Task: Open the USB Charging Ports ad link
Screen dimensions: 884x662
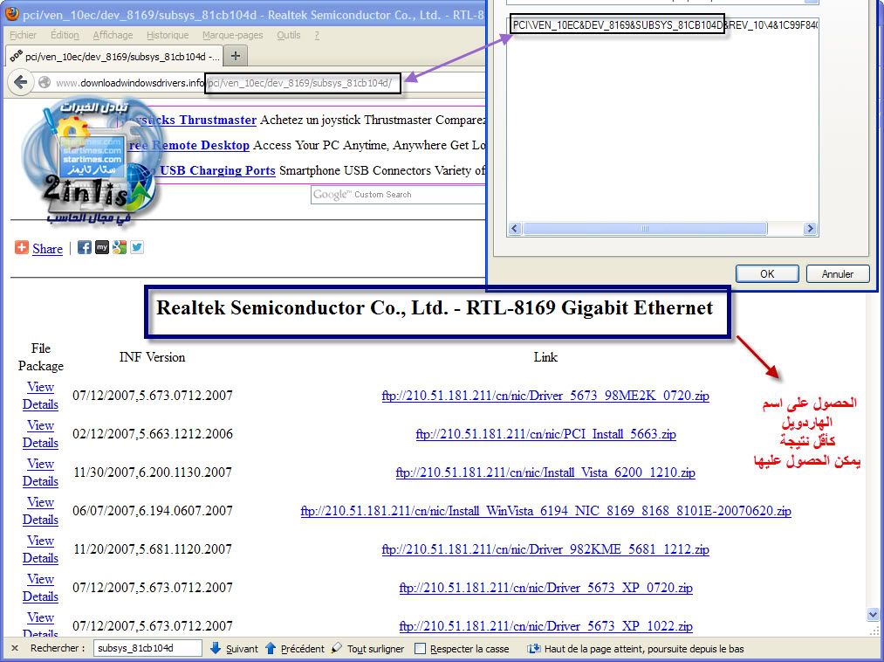Action: 217,170
